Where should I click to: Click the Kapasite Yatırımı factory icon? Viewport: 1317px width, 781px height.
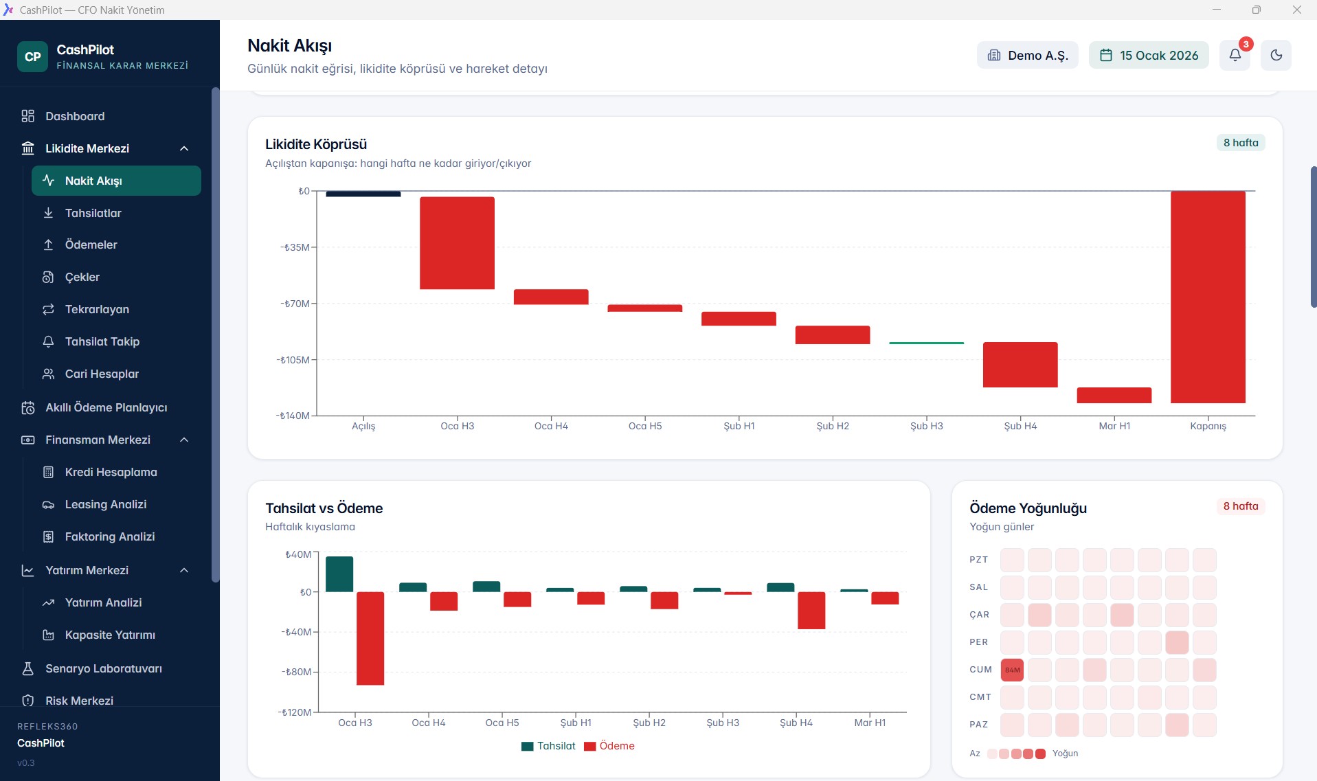click(x=48, y=635)
